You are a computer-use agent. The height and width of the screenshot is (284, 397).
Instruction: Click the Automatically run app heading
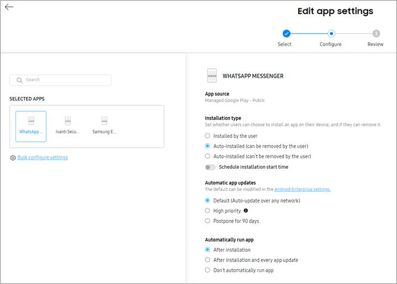[229, 240]
